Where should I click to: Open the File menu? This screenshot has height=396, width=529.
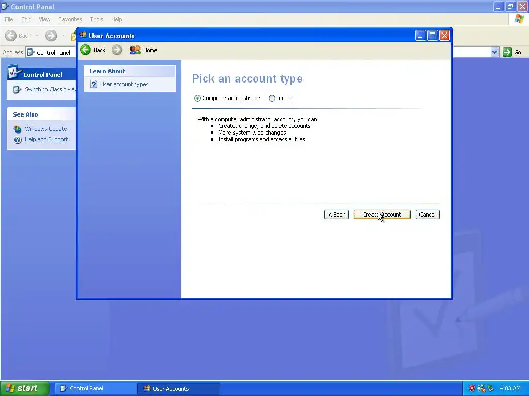click(x=9, y=19)
